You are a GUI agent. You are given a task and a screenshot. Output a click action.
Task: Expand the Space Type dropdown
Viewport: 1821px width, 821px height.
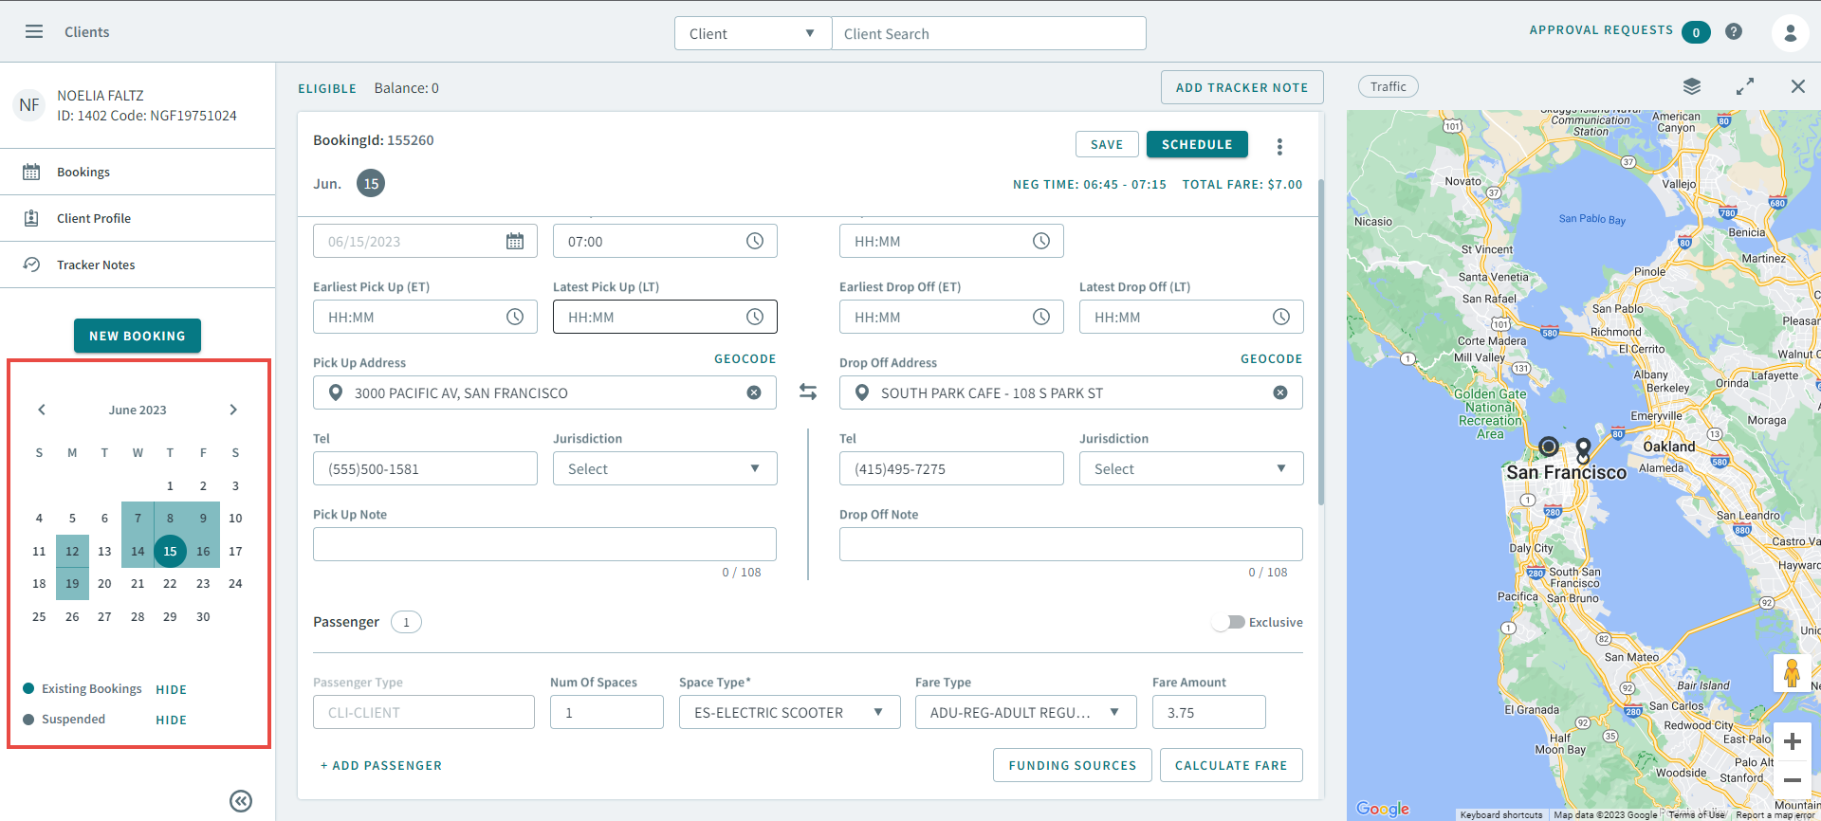coord(788,712)
